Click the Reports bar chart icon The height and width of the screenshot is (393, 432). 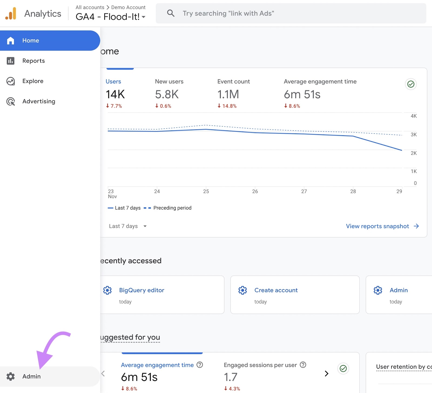(11, 61)
